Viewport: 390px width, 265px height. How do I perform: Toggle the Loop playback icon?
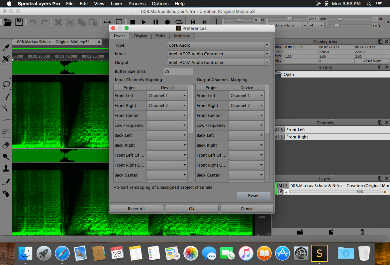(179, 22)
